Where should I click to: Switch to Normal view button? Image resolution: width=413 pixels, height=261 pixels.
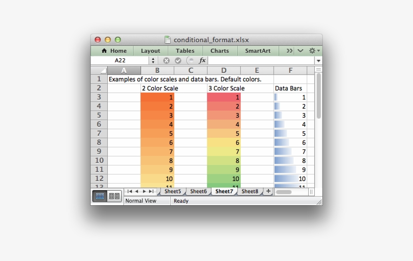coord(100,196)
